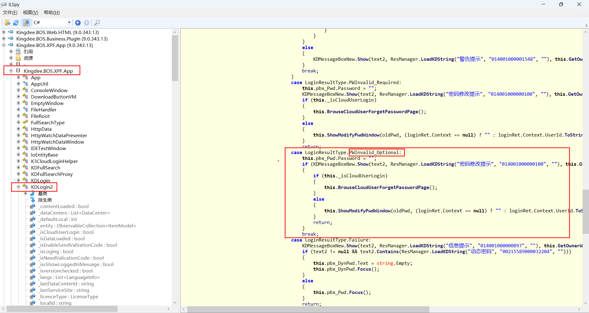589x313 pixels.
Task: Click the _isCloudUserLogin field icon
Action: [x=33, y=232]
